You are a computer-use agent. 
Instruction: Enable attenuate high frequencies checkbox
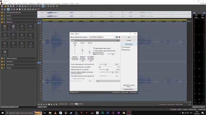pos(72,76)
